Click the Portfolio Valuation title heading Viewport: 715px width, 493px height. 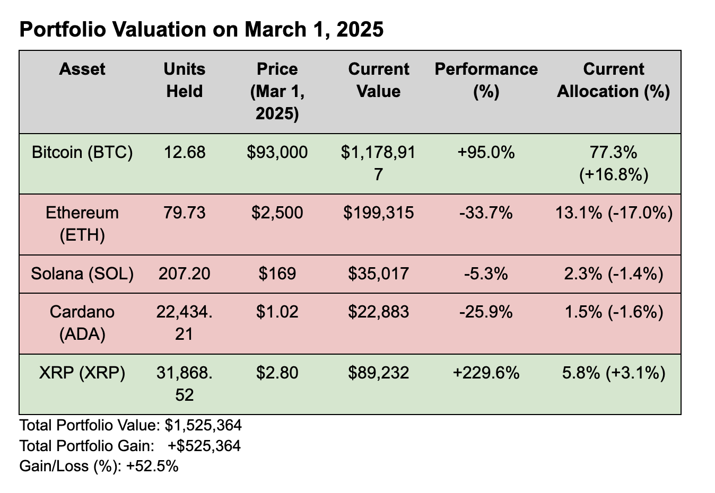(x=201, y=30)
